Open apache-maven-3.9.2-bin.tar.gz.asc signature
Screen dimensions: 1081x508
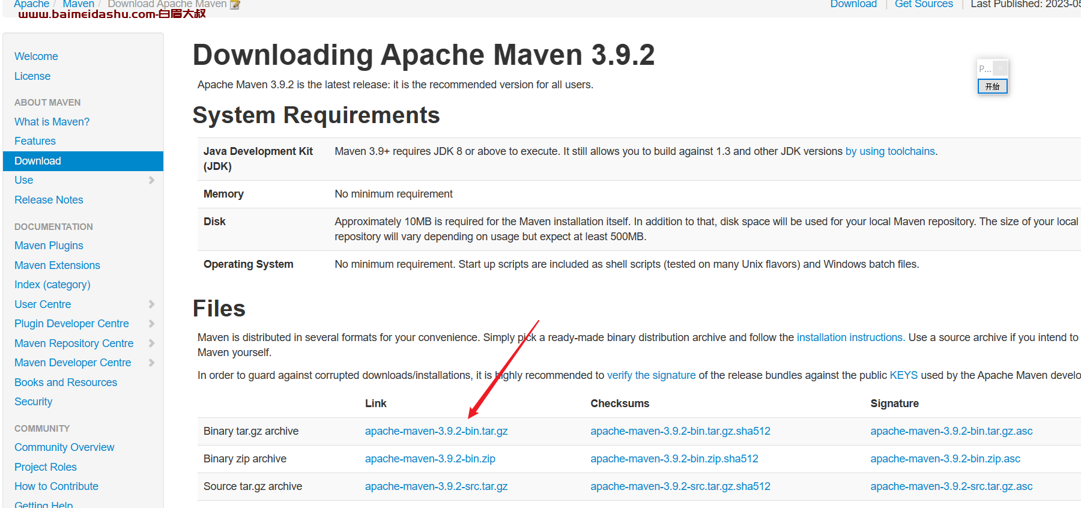point(951,431)
